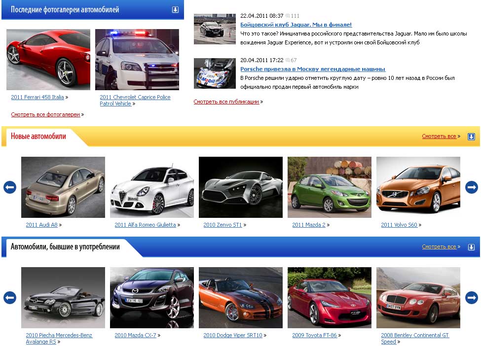Click the silver Zenvo ST1 photo
The height and width of the screenshot is (346, 481).
click(x=241, y=187)
